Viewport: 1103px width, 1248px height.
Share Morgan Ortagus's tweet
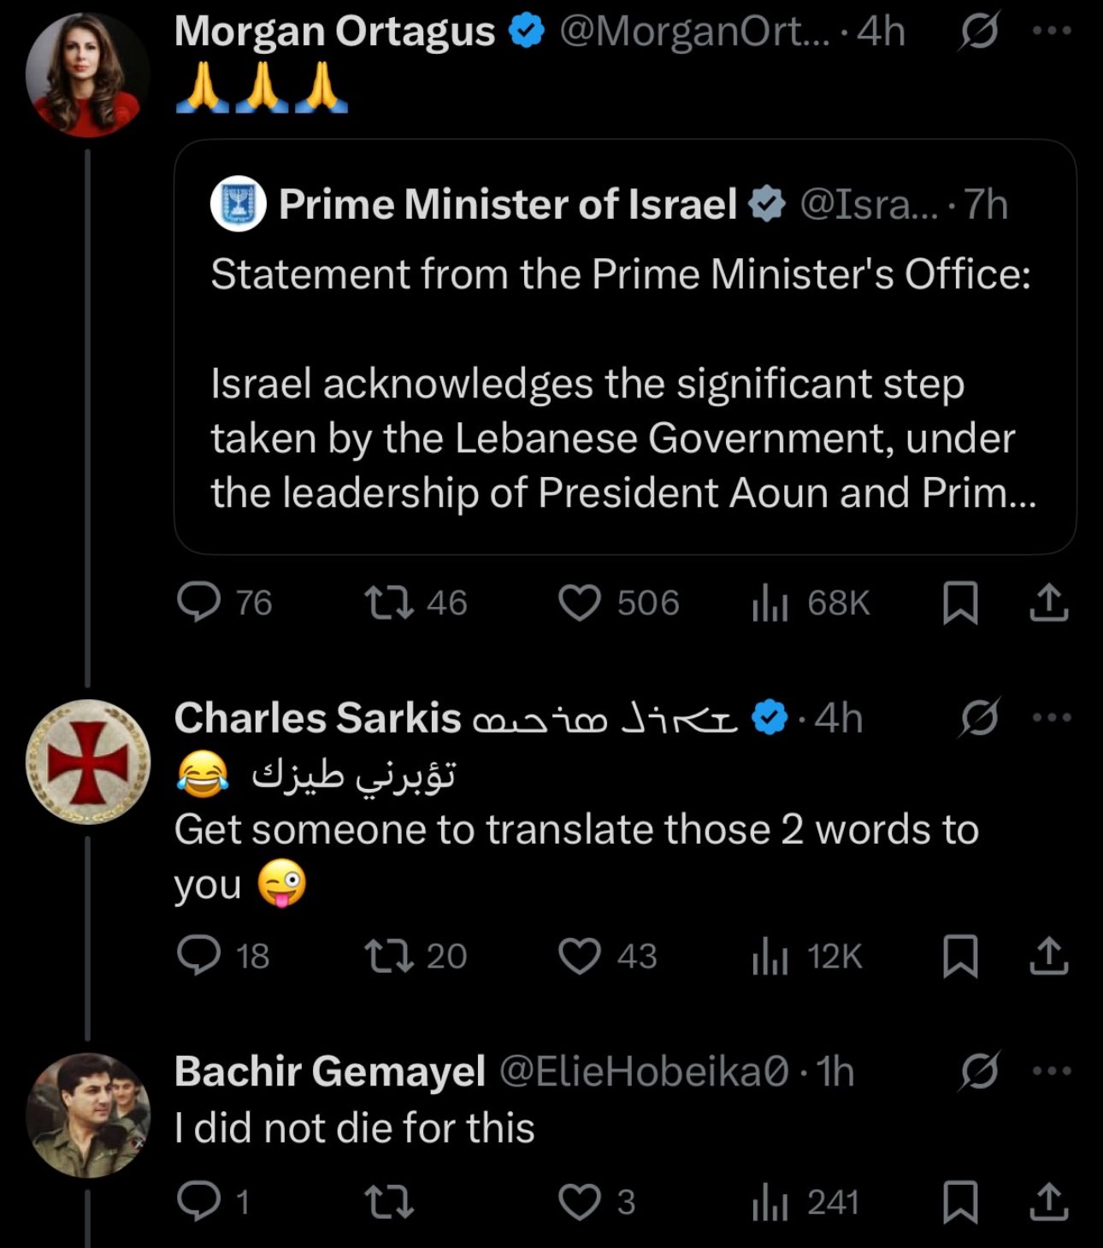(1048, 603)
